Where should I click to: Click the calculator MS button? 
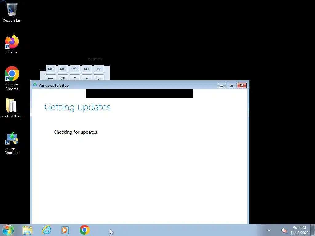coord(75,69)
